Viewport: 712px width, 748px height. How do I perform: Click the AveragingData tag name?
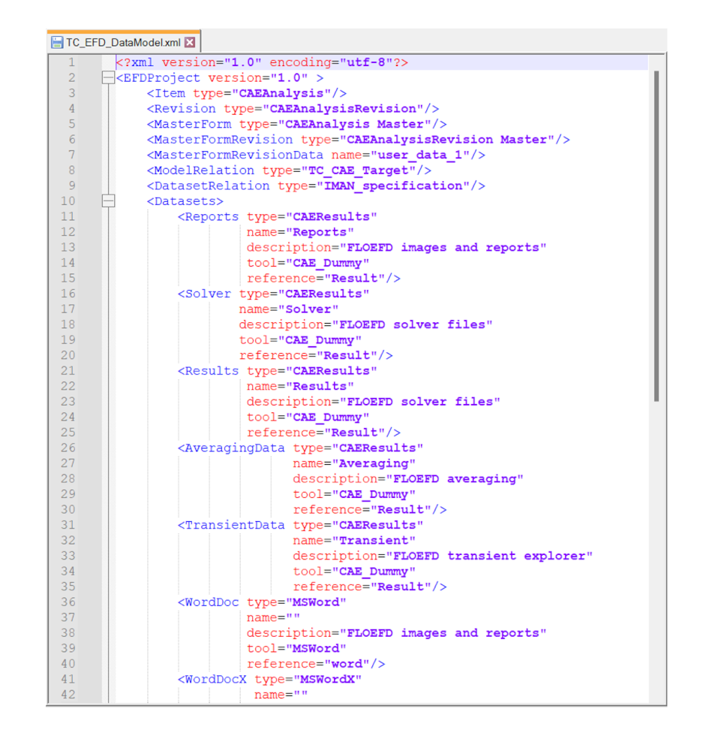[x=234, y=448]
